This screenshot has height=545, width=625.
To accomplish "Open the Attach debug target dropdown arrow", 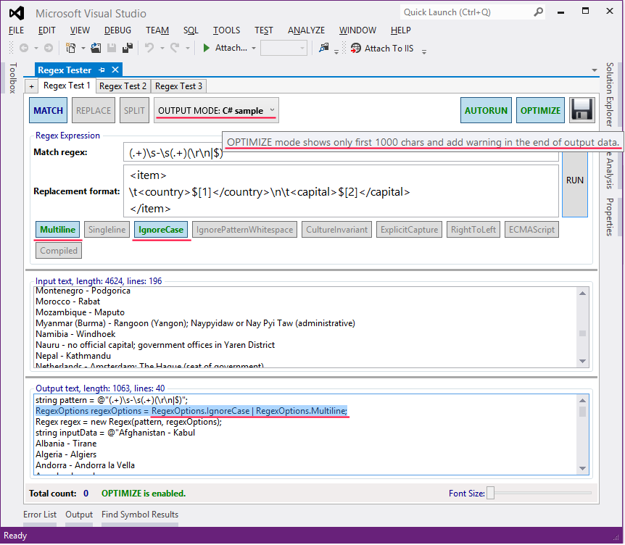I will pos(254,49).
